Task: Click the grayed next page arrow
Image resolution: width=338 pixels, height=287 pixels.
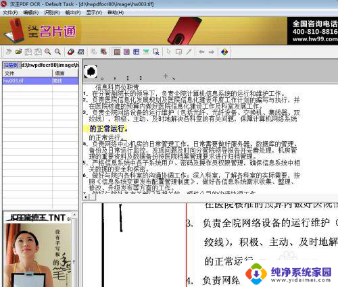Action: pos(212,52)
